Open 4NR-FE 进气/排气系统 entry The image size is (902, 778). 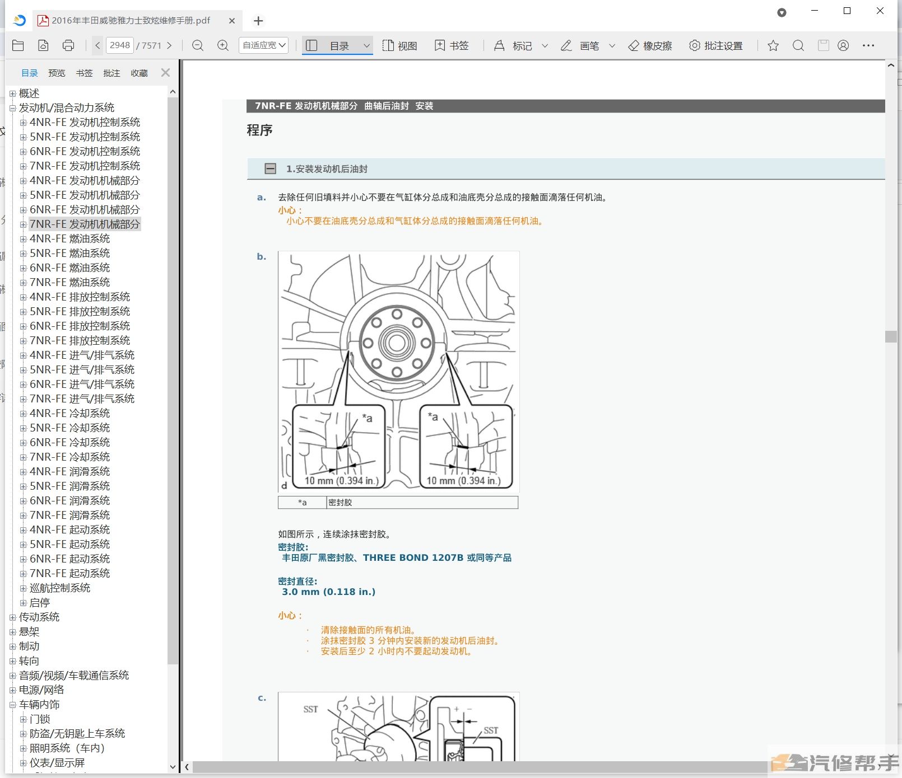[x=82, y=355]
